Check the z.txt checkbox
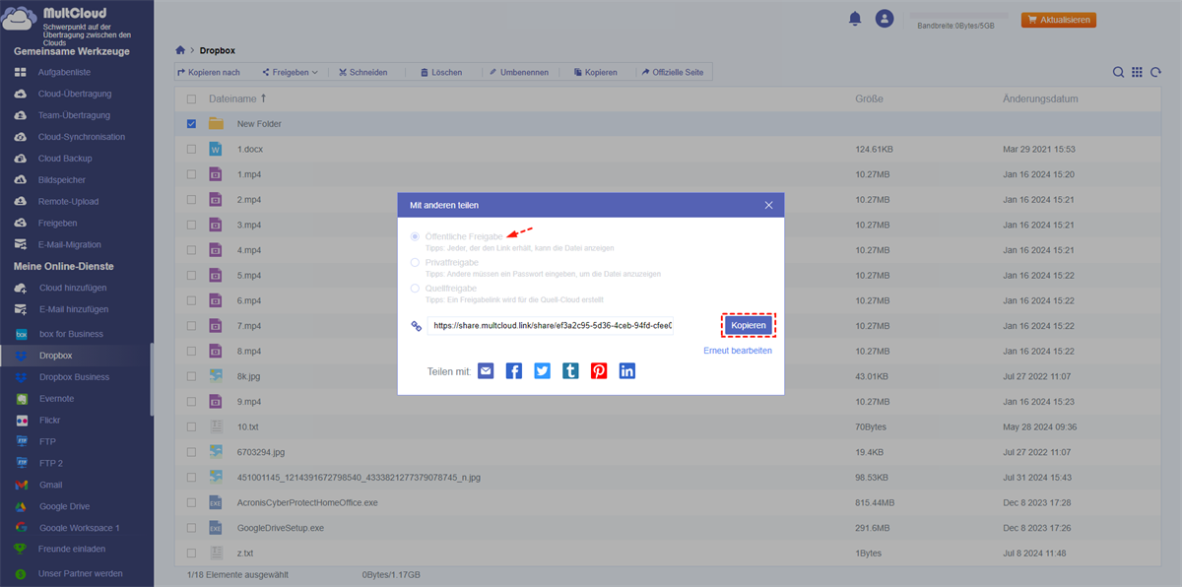Image resolution: width=1182 pixels, height=587 pixels. pos(191,554)
